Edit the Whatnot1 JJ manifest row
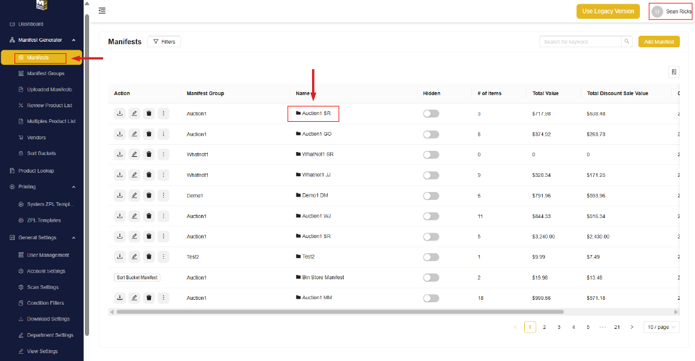 [x=135, y=175]
